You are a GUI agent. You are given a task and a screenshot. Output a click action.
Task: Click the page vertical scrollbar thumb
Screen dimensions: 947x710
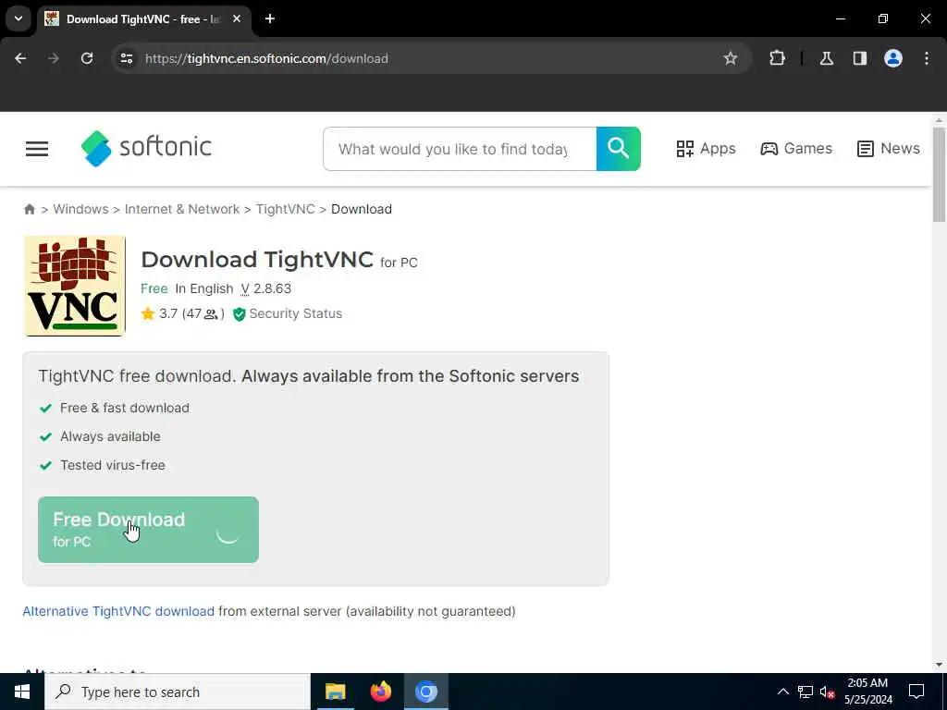(x=939, y=175)
